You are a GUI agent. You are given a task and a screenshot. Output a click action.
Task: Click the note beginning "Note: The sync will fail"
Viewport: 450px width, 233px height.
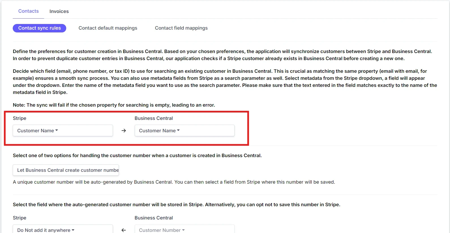(114, 105)
